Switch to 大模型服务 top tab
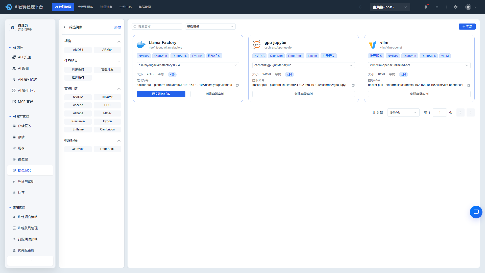The image size is (485, 273). click(86, 7)
